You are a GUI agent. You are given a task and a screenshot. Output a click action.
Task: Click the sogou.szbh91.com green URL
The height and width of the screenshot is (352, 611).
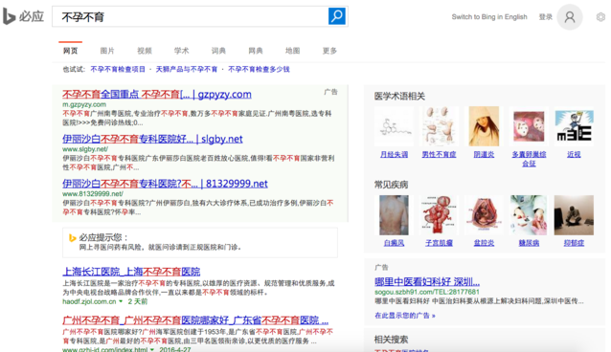point(427,292)
